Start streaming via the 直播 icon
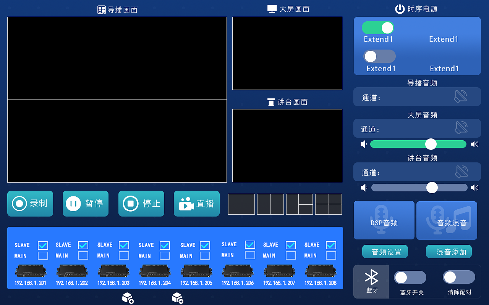The height and width of the screenshot is (305, 489). (186, 203)
